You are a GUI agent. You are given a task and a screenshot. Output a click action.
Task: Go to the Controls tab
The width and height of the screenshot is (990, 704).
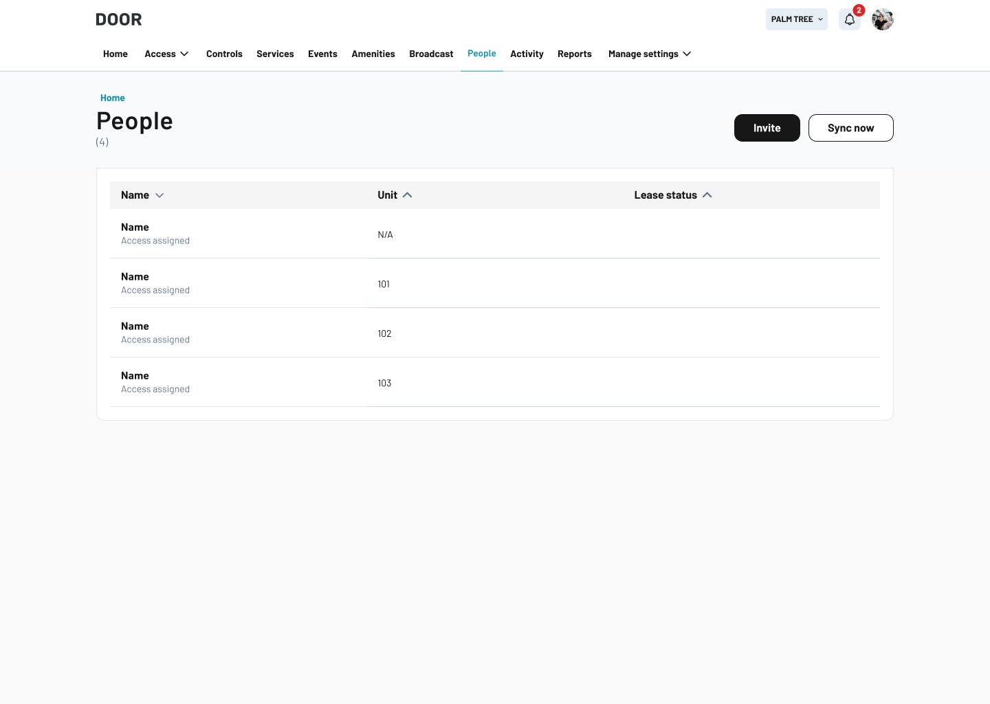coord(224,54)
